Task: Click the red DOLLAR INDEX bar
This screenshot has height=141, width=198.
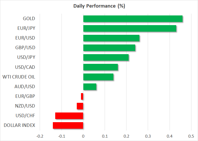Action: (68, 125)
